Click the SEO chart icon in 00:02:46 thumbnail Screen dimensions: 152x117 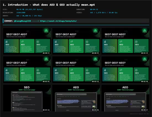coord(105,70)
